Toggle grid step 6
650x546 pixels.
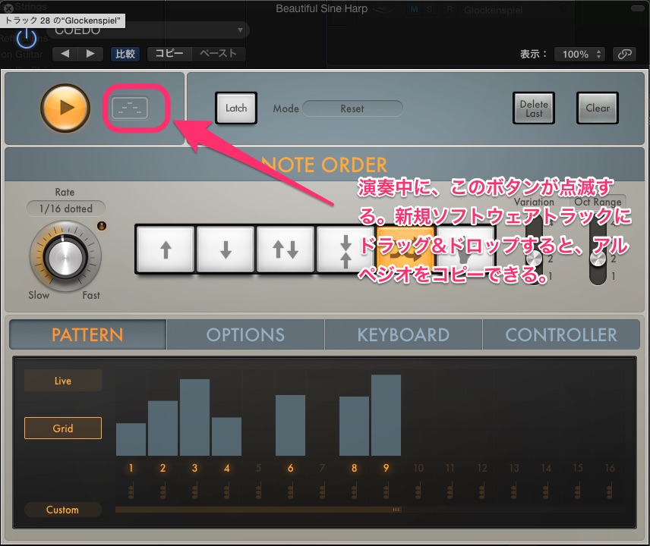[290, 468]
